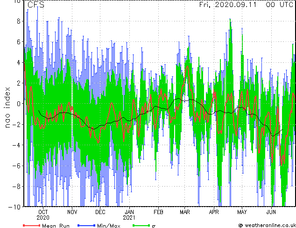
Task: Click the CFS model label
Action: point(36,5)
